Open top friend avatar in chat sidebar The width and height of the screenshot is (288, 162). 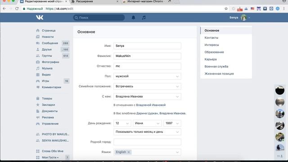click(x=280, y=90)
